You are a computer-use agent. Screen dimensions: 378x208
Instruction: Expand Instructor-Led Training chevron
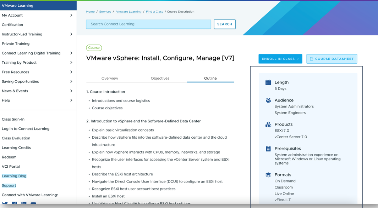[x=71, y=34]
